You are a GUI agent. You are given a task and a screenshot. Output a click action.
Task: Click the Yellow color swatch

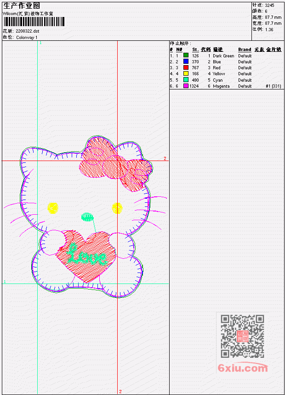186,73
